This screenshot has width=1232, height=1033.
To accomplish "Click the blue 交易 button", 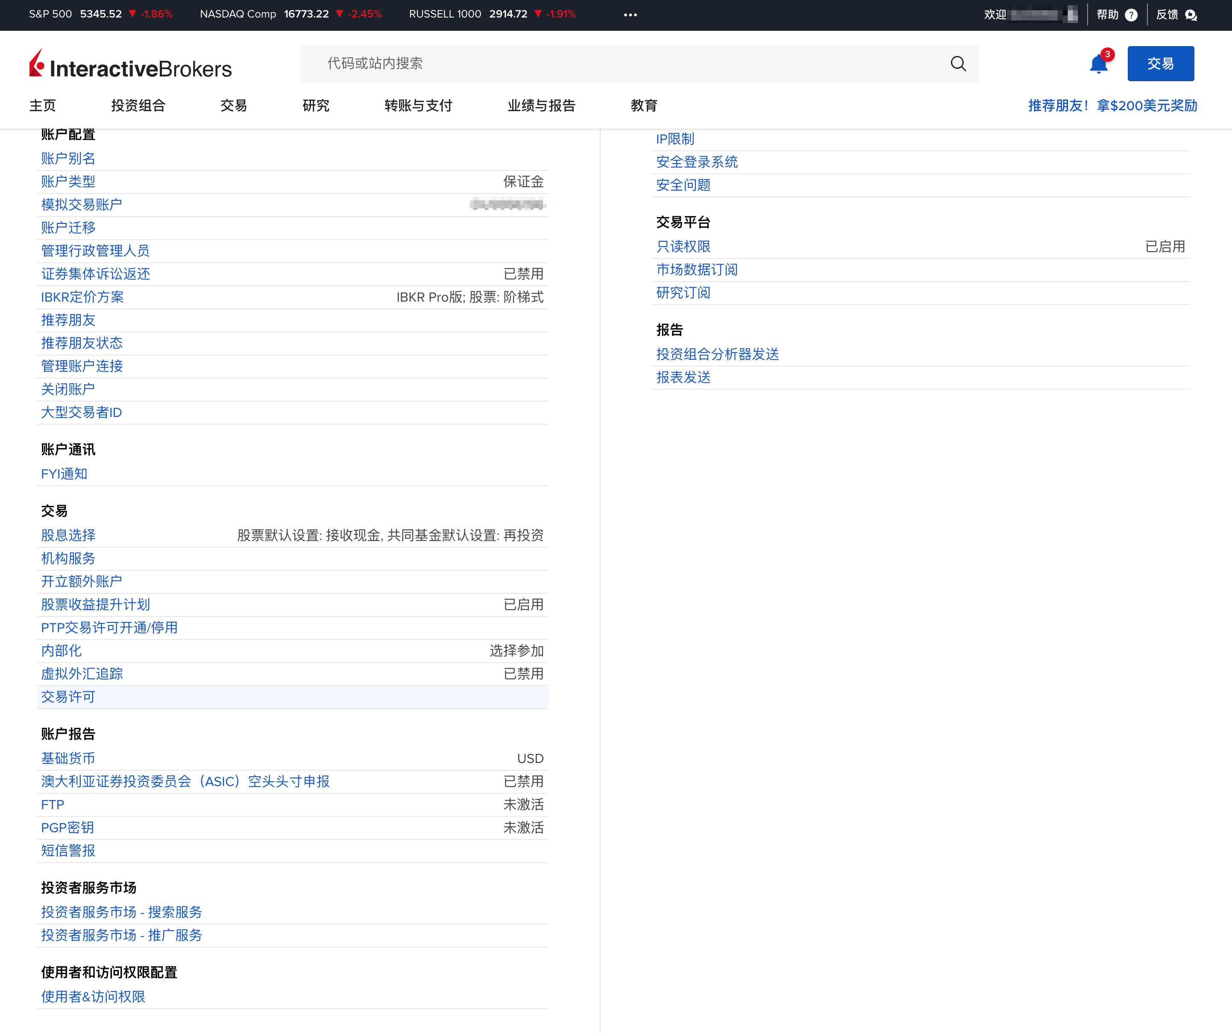I will pyautogui.click(x=1160, y=63).
